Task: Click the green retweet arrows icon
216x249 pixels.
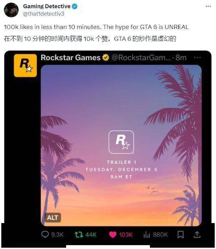Action: tap(79, 235)
